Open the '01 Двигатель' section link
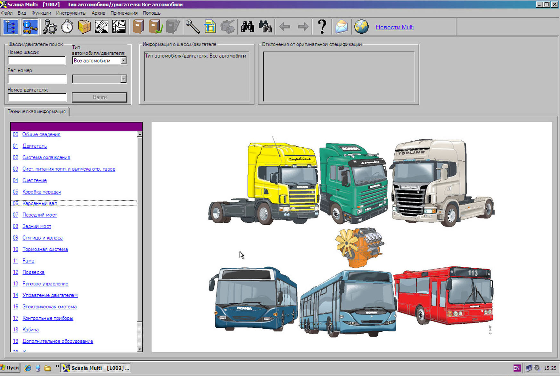The image size is (560, 376). 34,146
